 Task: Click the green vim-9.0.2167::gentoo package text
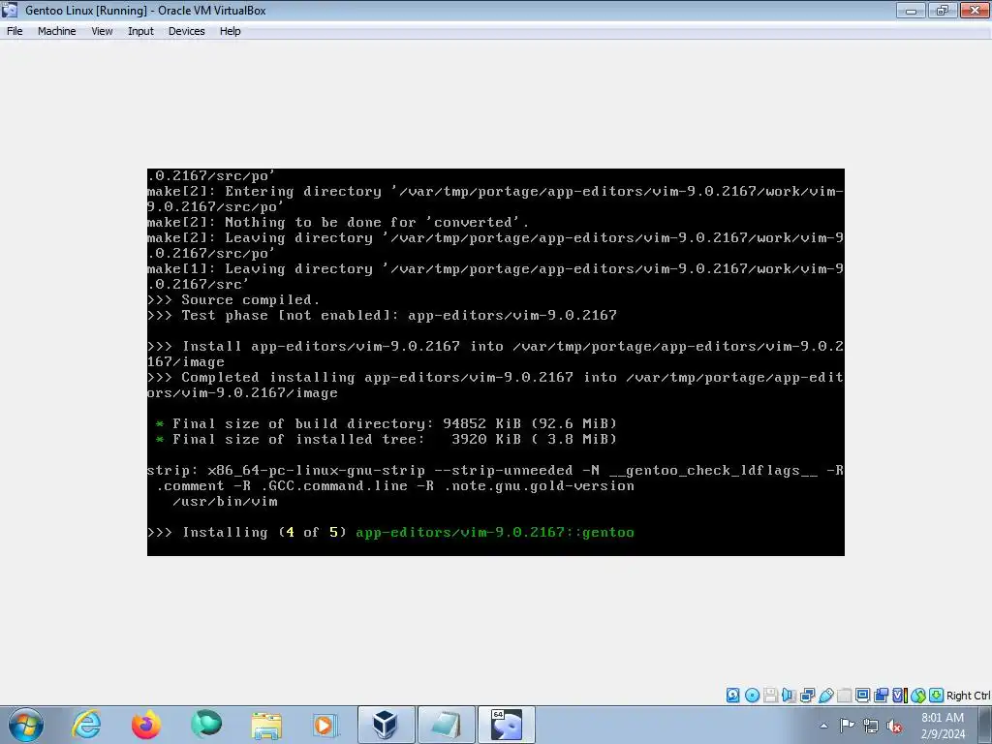click(495, 533)
